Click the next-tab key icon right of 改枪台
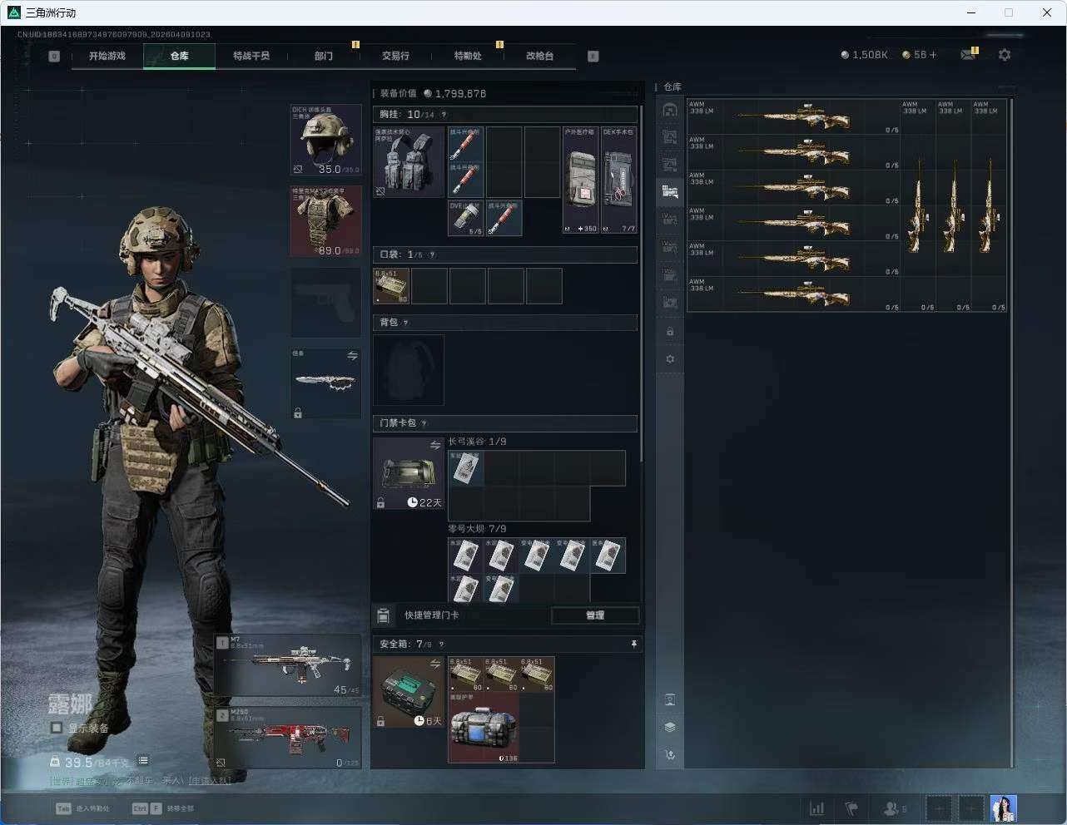The image size is (1067, 825). (x=593, y=57)
